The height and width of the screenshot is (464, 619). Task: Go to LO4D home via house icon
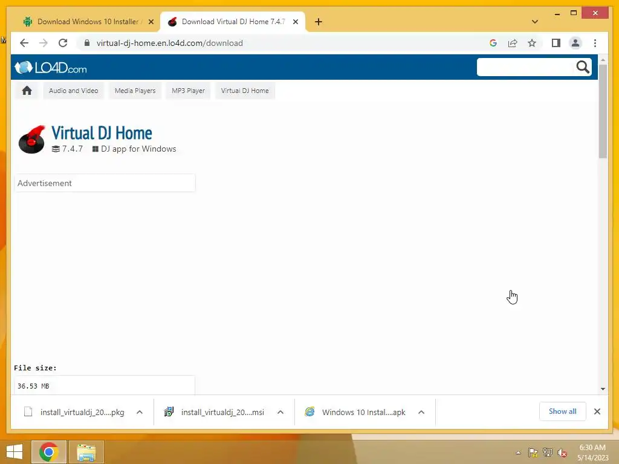(x=27, y=91)
